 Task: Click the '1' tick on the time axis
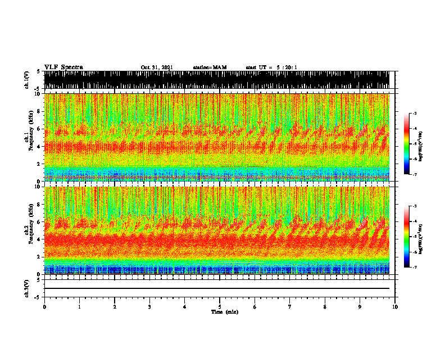(x=79, y=307)
